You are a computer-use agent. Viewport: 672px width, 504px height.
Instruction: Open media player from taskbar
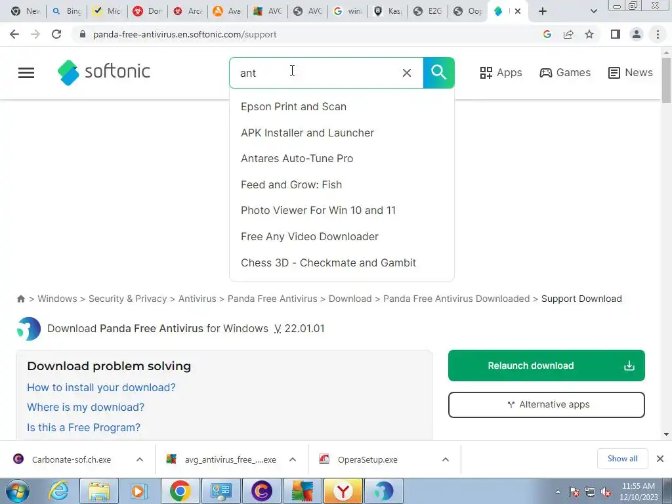coord(139,491)
